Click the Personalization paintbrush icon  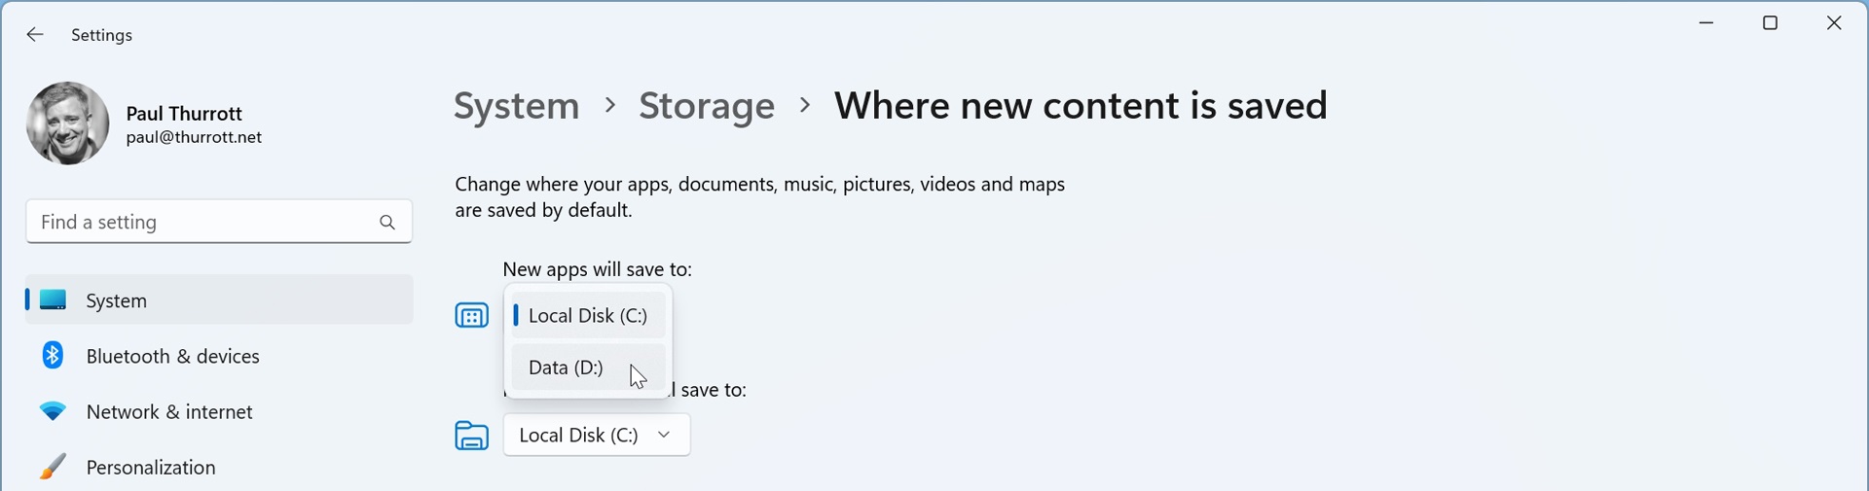[x=53, y=467]
